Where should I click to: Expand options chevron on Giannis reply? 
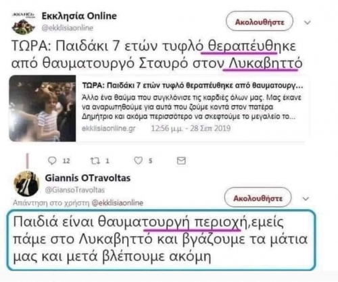click(x=306, y=198)
